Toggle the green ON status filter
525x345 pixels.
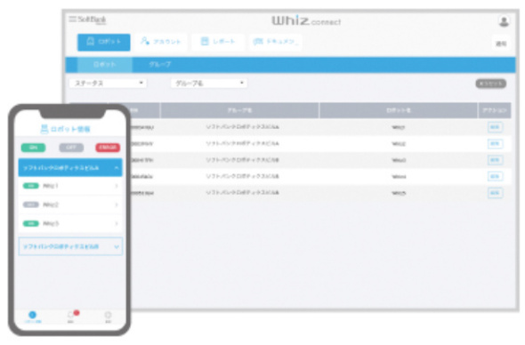coord(33,148)
